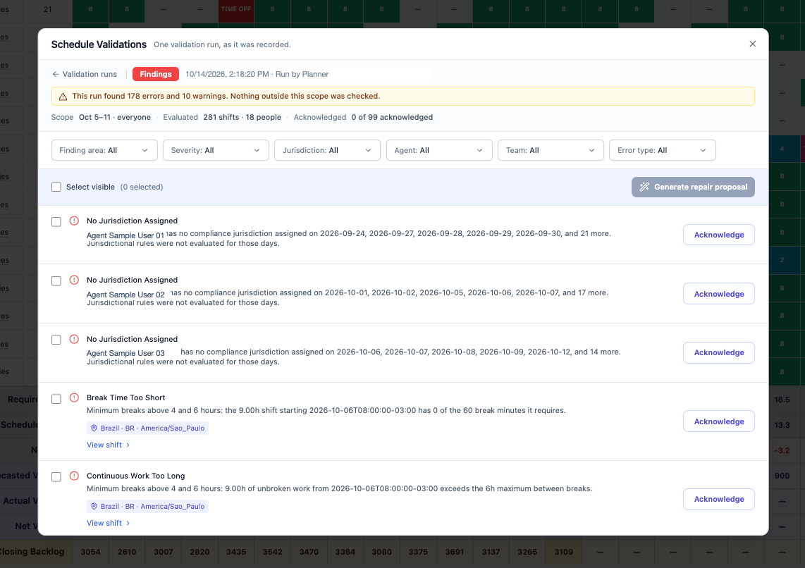Go back to Validation runs
Image resolution: width=805 pixels, height=568 pixels.
(x=85, y=74)
